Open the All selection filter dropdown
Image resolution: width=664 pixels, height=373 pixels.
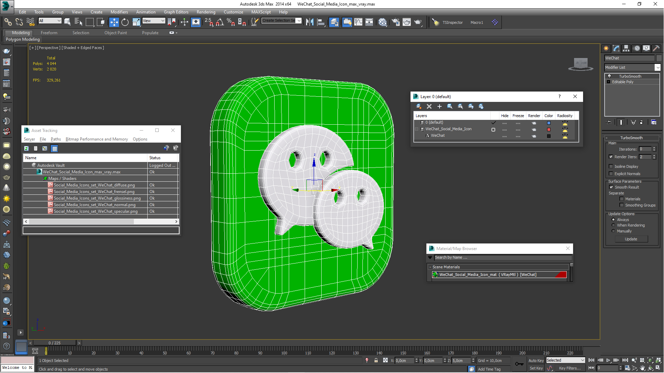pyautogui.click(x=50, y=21)
